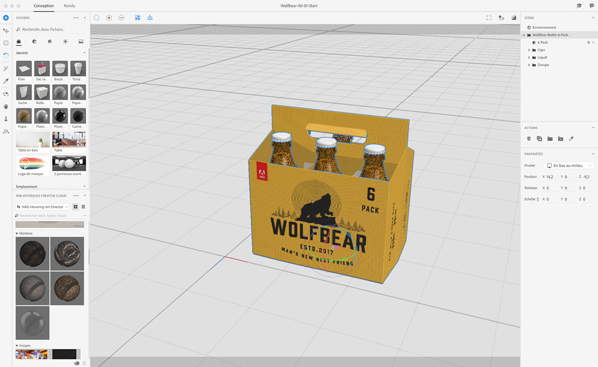
Task: Expand the Caps folder
Action: [529, 50]
